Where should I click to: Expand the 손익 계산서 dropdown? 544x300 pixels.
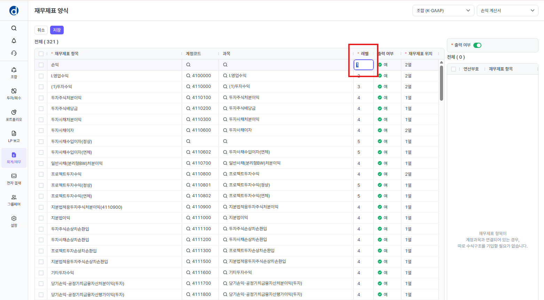tap(507, 11)
